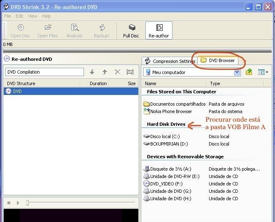Click the DVD Compilation name field
The image size is (275, 222).
[x=44, y=72]
